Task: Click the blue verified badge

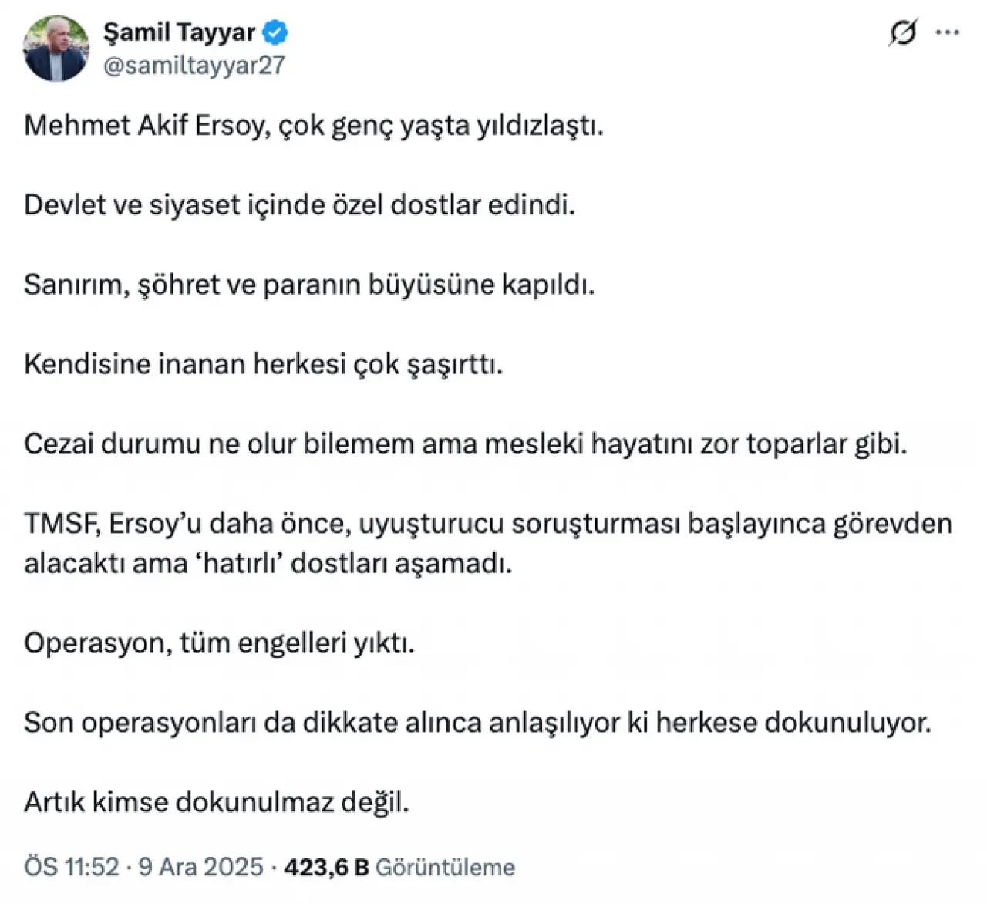Action: (x=275, y=32)
